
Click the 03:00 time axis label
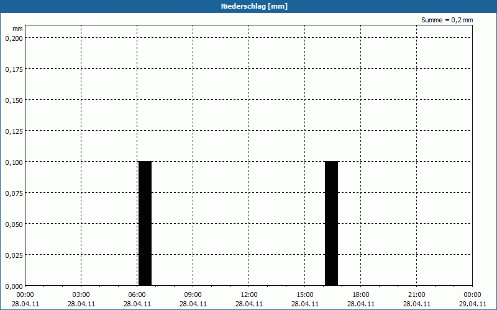click(x=81, y=294)
